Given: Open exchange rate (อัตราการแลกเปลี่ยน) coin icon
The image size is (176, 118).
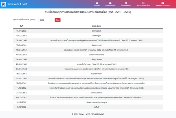Looking at the screenshot, I should click(143, 3).
